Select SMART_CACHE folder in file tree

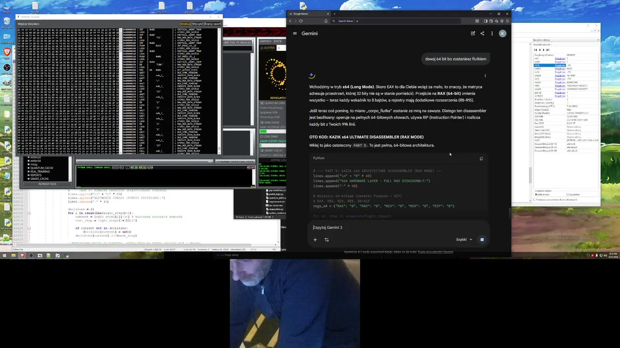39,179
